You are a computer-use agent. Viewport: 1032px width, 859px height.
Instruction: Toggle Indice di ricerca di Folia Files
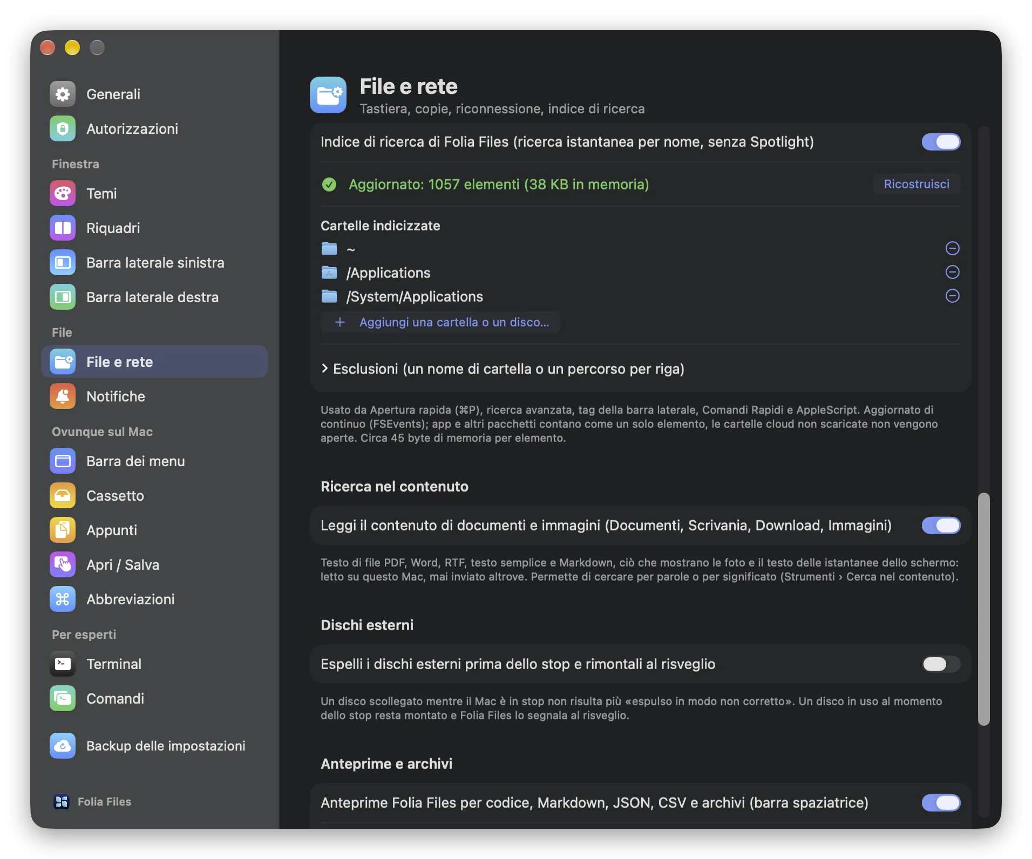click(x=941, y=142)
